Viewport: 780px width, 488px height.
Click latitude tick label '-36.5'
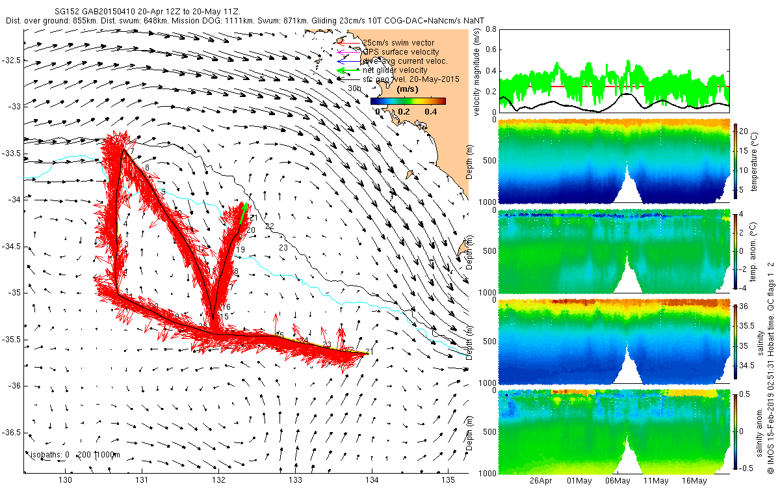tap(11, 433)
